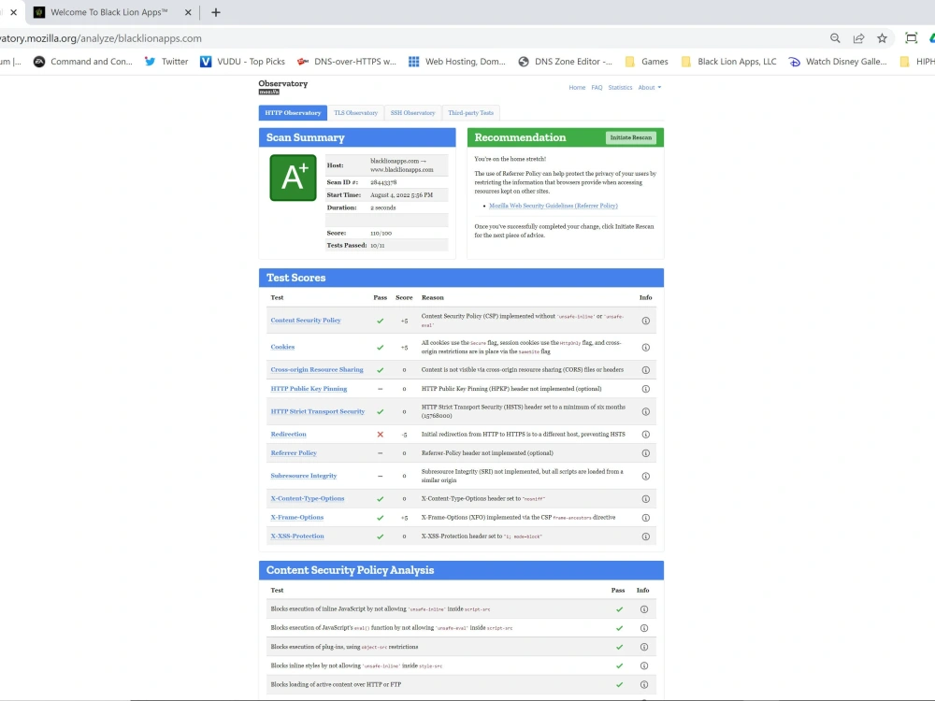Open the Watch Disney Galle... bookmark
Viewport: 935px width, 701px height.
[838, 62]
